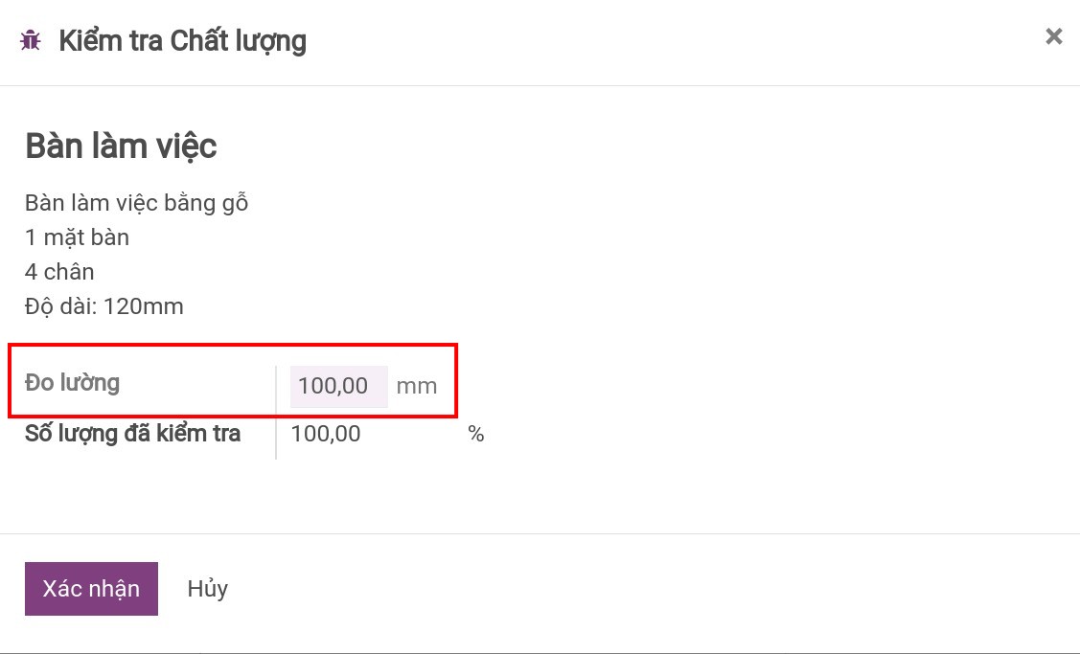Viewport: 1080px width, 654px height.
Task: Click the Xác nhận button
Action: pyautogui.click(x=91, y=588)
